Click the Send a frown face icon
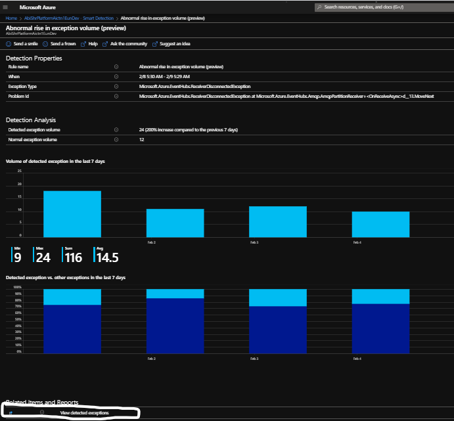Image resolution: width=454 pixels, height=421 pixels. tap(45, 44)
